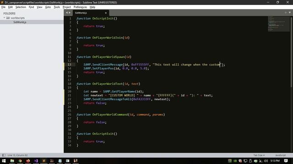Screen dimensions: 293x164
Task: Click OnScriptExit function name
Action: [103, 133]
